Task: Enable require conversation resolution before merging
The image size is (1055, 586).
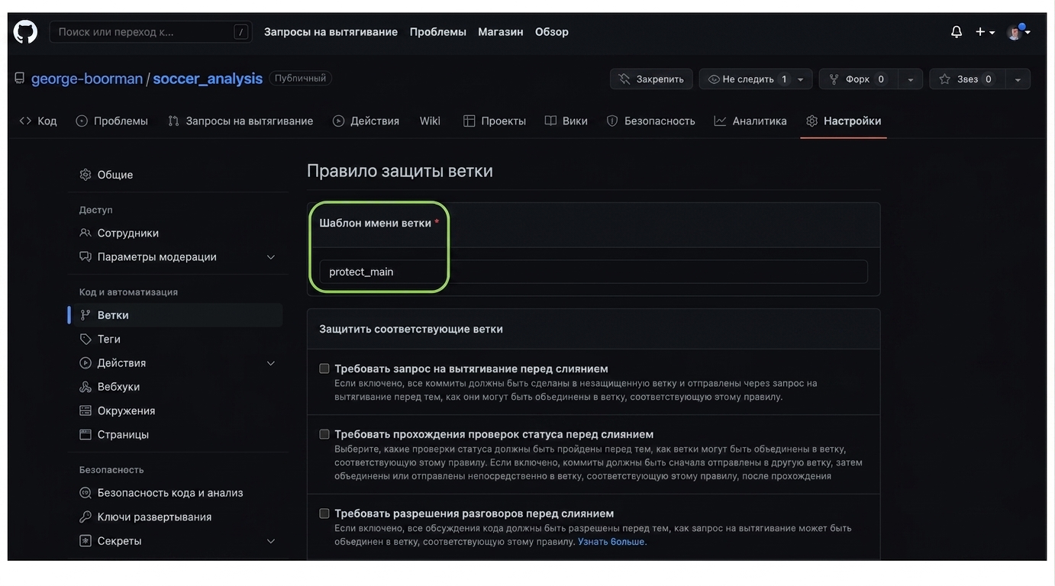Action: click(x=324, y=514)
